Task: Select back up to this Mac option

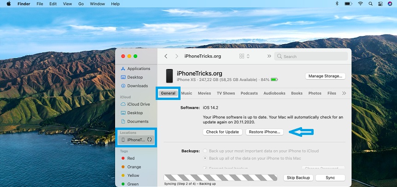Action: tap(205, 158)
